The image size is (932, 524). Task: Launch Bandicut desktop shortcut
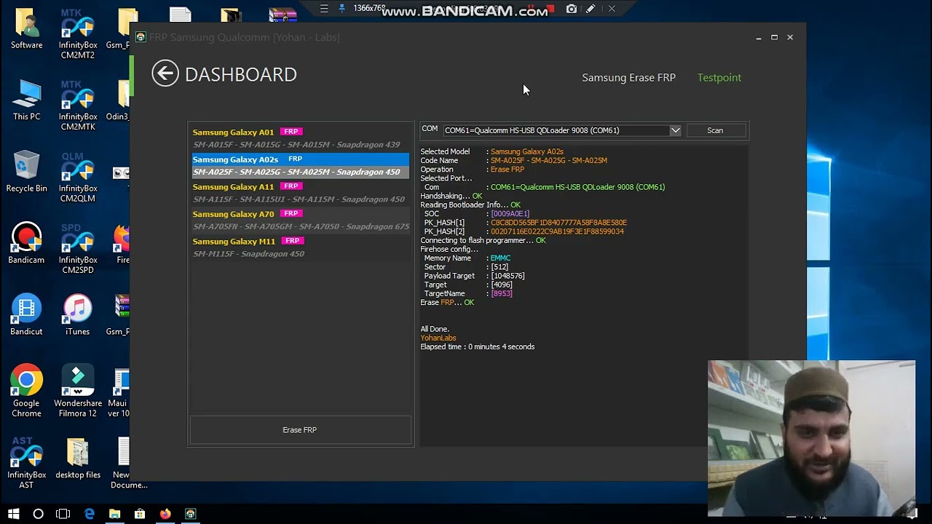point(26,314)
